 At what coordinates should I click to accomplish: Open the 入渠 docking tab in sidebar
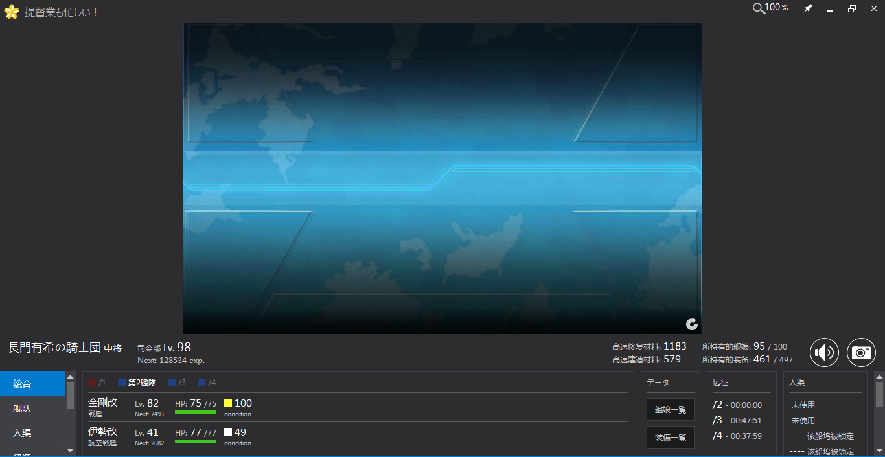(32, 433)
